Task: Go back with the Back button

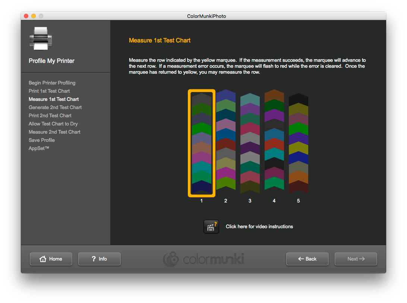Action: pyautogui.click(x=307, y=259)
